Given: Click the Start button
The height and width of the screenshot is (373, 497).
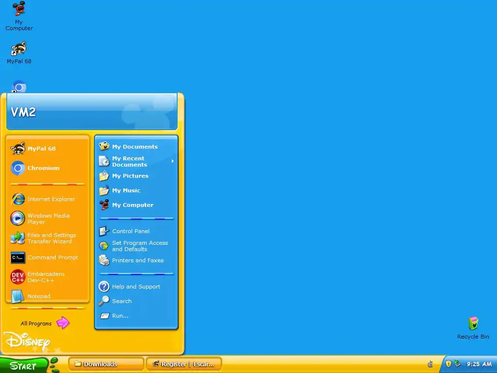Looking at the screenshot, I should [x=24, y=365].
